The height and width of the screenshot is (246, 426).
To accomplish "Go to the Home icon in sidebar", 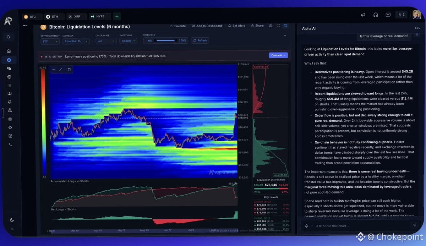I will (9, 51).
